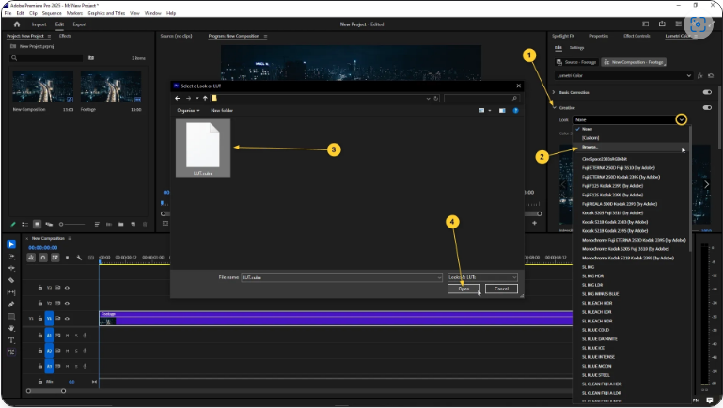The image size is (723, 408).
Task: Open the view options dropdown in dialog
Action: tap(490, 111)
